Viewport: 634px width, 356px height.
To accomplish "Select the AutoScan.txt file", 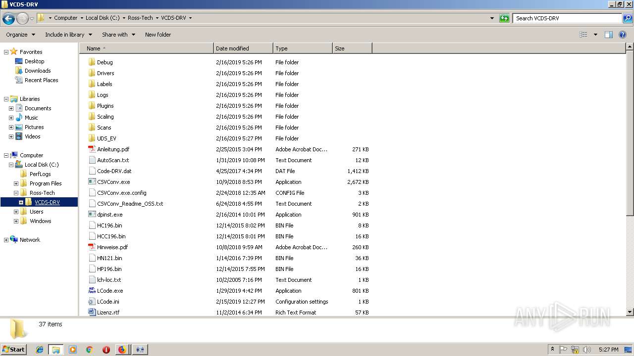I will 113,160.
